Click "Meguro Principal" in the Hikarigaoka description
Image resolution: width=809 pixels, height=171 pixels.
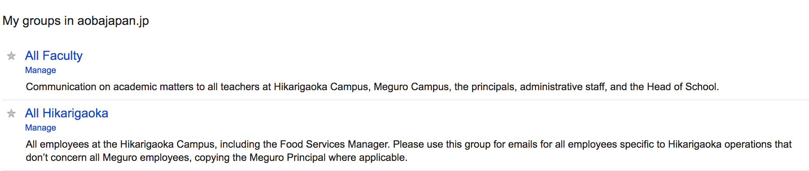click(287, 157)
